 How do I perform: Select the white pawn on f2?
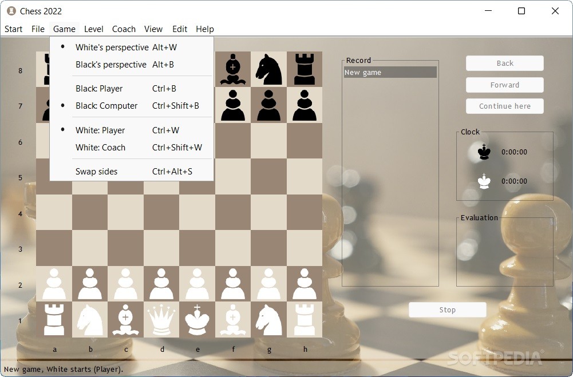233,284
